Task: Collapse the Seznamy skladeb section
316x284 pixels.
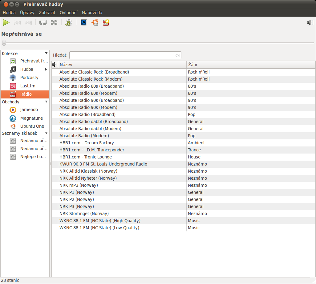Action: coord(46,133)
